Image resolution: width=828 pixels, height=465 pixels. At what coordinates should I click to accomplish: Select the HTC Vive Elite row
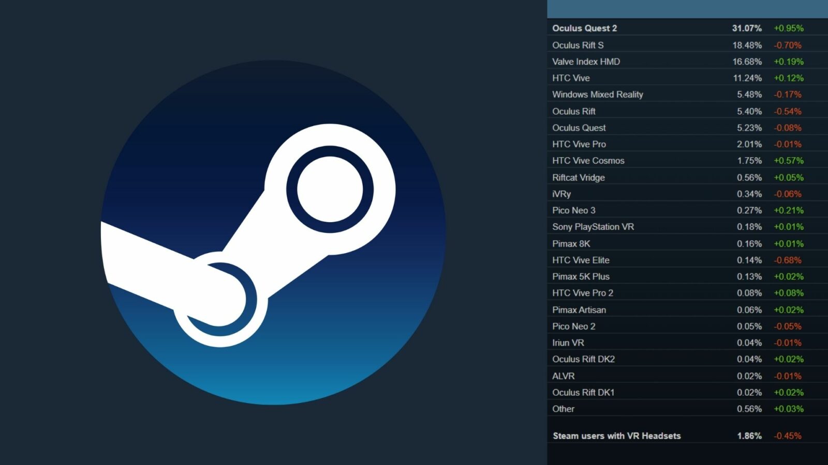pos(581,260)
